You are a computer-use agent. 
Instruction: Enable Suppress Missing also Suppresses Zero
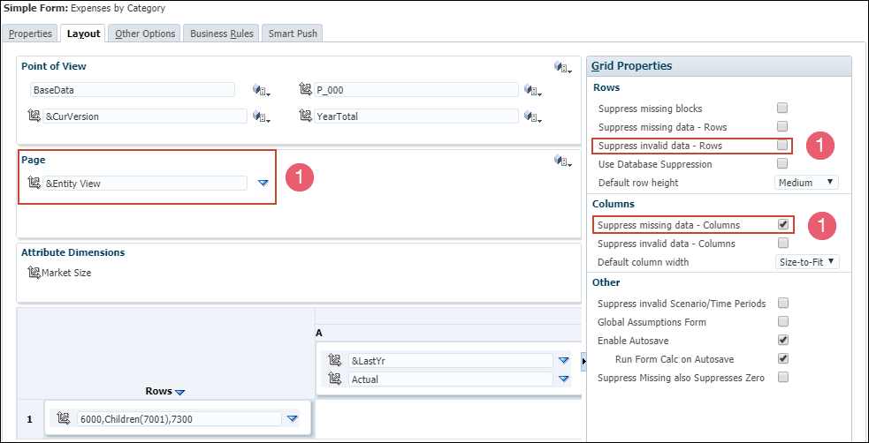pos(783,377)
